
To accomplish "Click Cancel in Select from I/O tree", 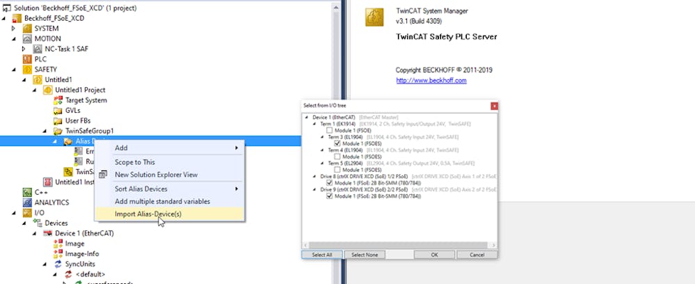I will tap(477, 255).
